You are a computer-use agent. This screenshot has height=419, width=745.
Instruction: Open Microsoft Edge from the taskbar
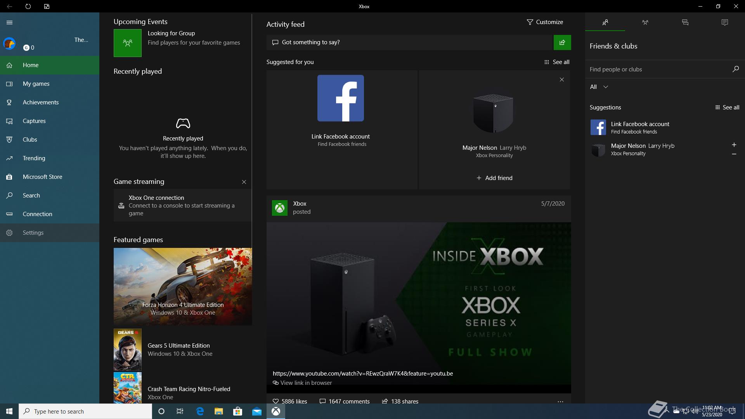(x=200, y=411)
